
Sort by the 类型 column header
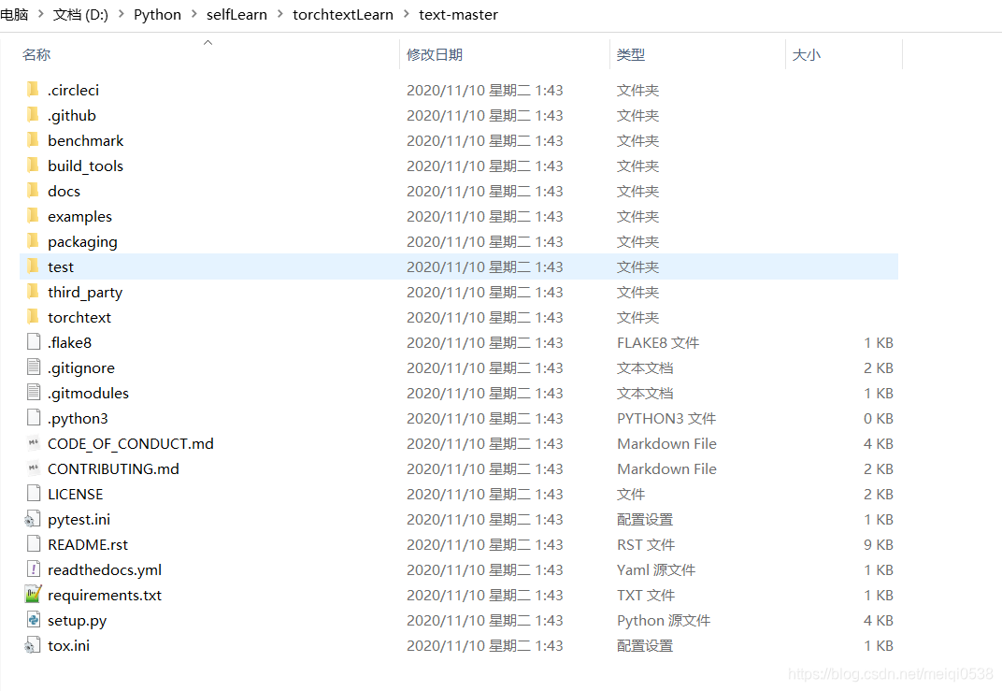631,55
